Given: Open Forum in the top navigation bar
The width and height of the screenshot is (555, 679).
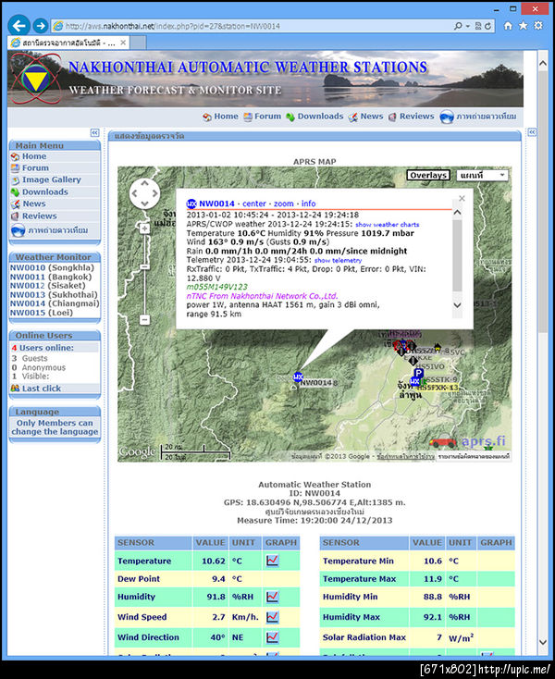Looking at the screenshot, I should tap(262, 116).
